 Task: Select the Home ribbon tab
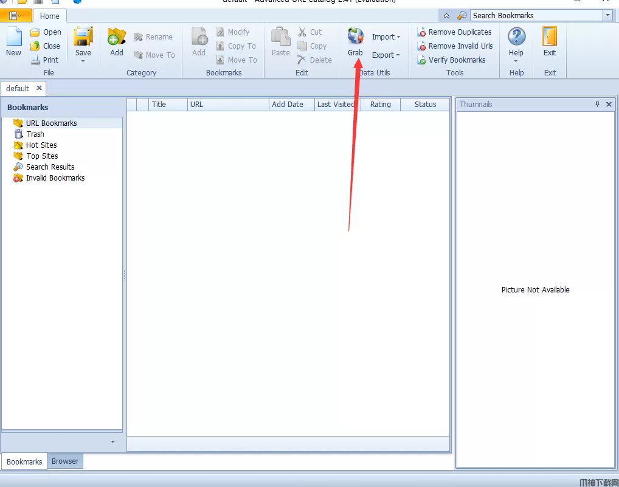pyautogui.click(x=49, y=16)
